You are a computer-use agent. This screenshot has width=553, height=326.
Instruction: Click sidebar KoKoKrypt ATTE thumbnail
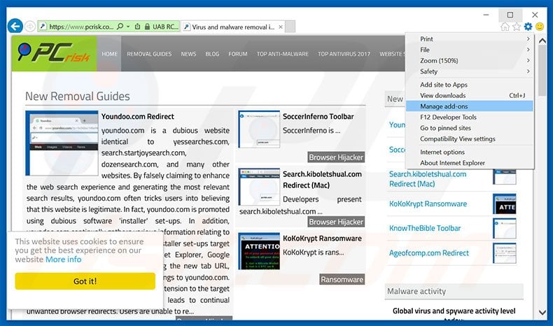[505, 204]
